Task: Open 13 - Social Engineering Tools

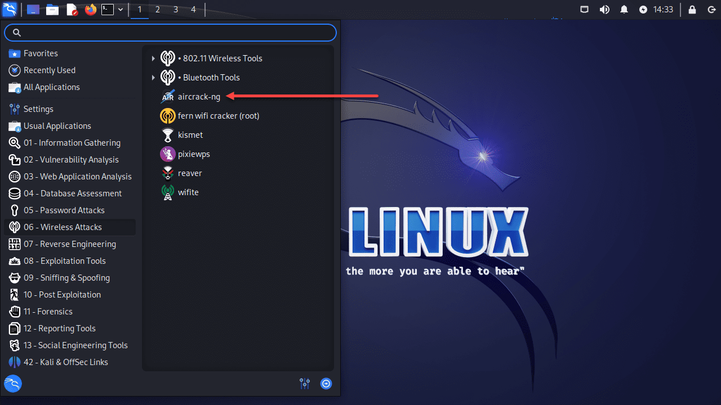Action: pos(70,345)
